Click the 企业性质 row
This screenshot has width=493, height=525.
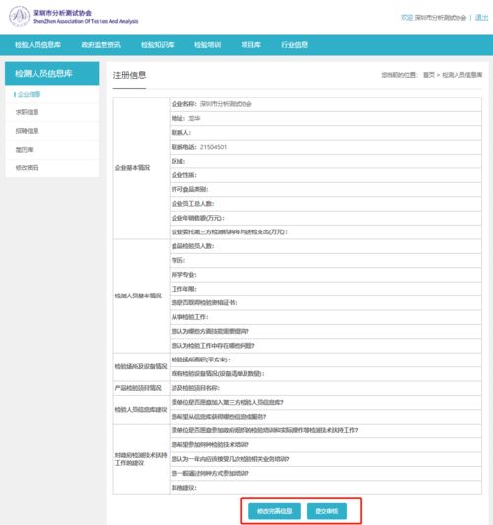point(325,175)
